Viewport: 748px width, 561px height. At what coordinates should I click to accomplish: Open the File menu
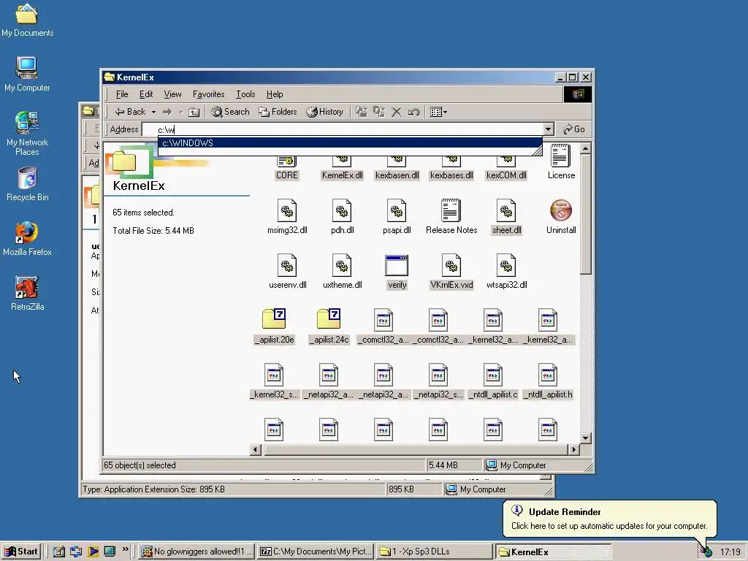click(x=122, y=94)
